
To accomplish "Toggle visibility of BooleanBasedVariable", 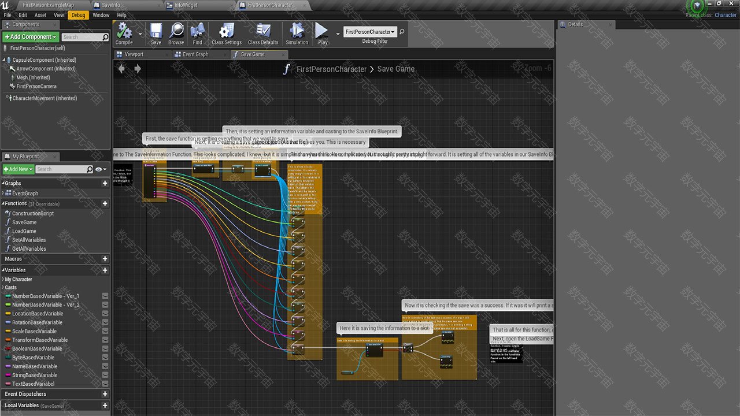I will coord(105,348).
